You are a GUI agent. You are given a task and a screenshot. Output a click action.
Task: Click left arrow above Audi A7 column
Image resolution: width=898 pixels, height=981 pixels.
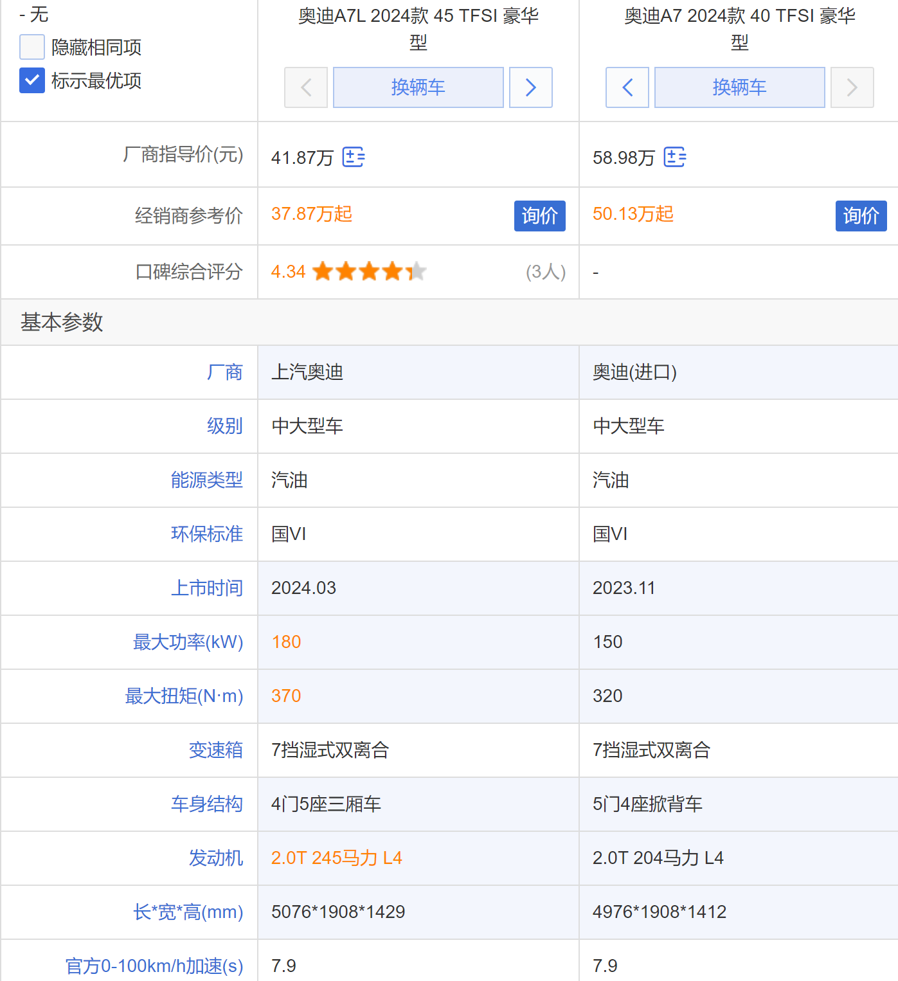pos(627,87)
